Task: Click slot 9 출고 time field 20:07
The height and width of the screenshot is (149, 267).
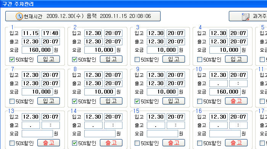Action: (x=176, y=84)
